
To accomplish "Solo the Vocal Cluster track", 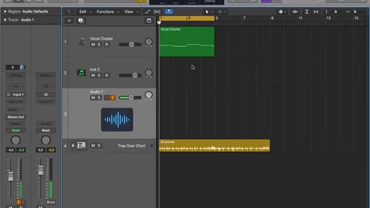I will (x=99, y=44).
